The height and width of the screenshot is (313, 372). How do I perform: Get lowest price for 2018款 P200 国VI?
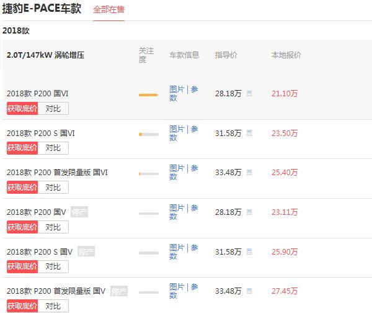(22, 109)
